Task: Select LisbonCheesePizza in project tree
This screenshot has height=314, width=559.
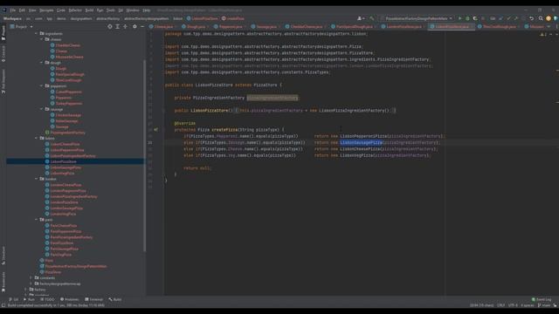Action: (65, 144)
